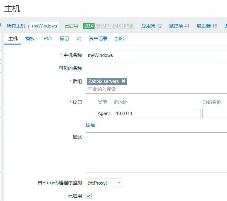Click 添加 to add an interface
This screenshot has height=201, width=227.
(x=90, y=125)
